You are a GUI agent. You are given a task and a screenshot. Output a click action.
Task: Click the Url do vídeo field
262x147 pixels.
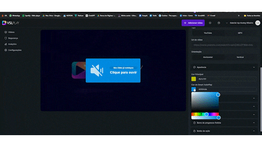(224, 45)
